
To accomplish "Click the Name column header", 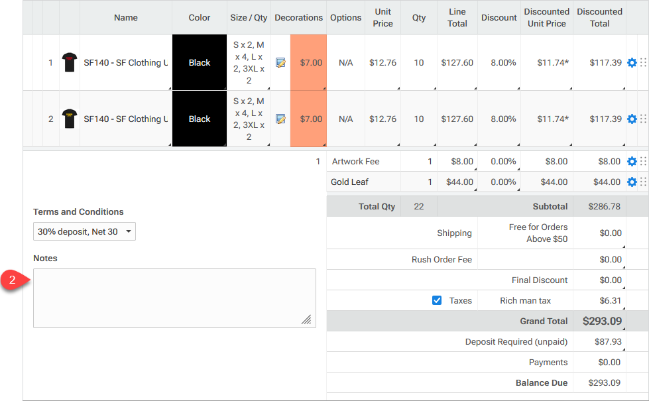I will click(125, 18).
